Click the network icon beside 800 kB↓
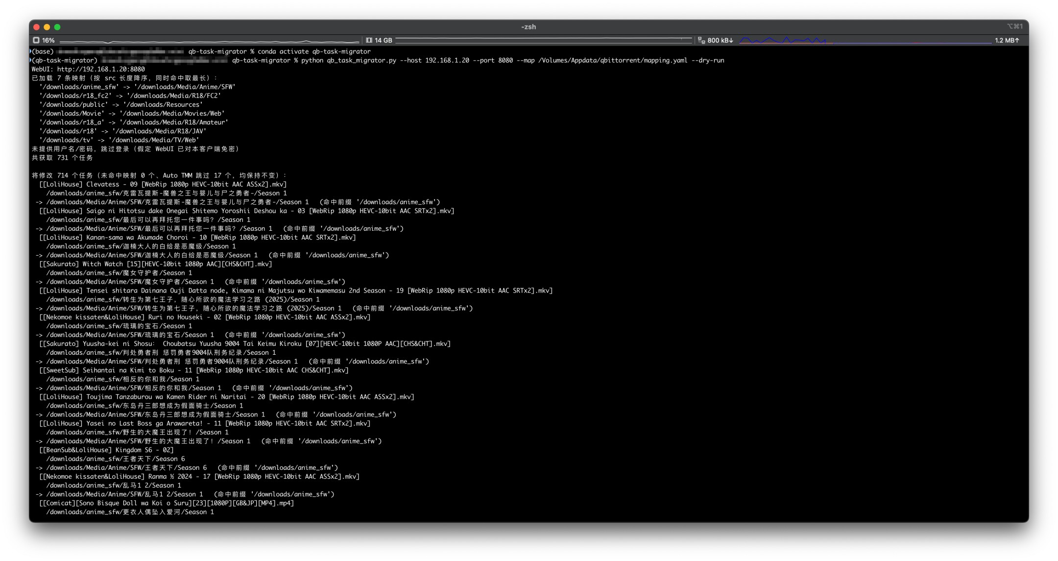The height and width of the screenshot is (561, 1058). (x=701, y=40)
